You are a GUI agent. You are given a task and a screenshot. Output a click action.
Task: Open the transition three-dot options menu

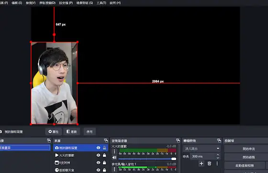(217, 163)
